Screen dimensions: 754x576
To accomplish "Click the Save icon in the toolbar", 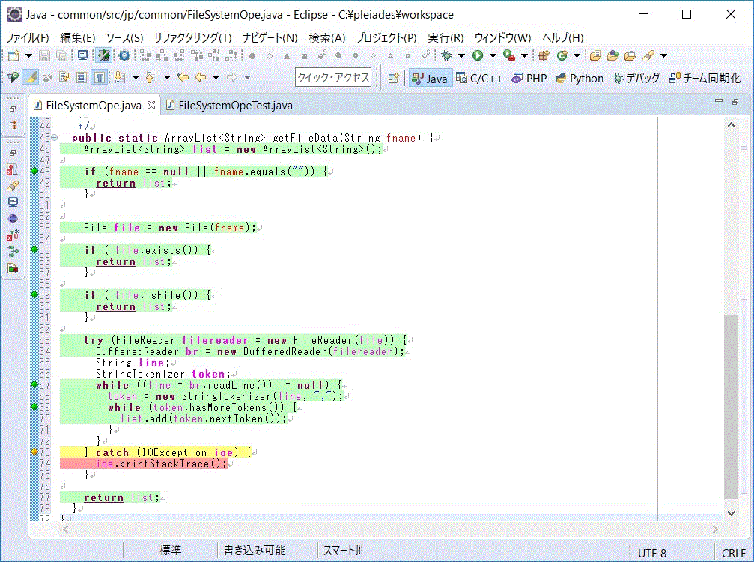I will click(x=44, y=55).
